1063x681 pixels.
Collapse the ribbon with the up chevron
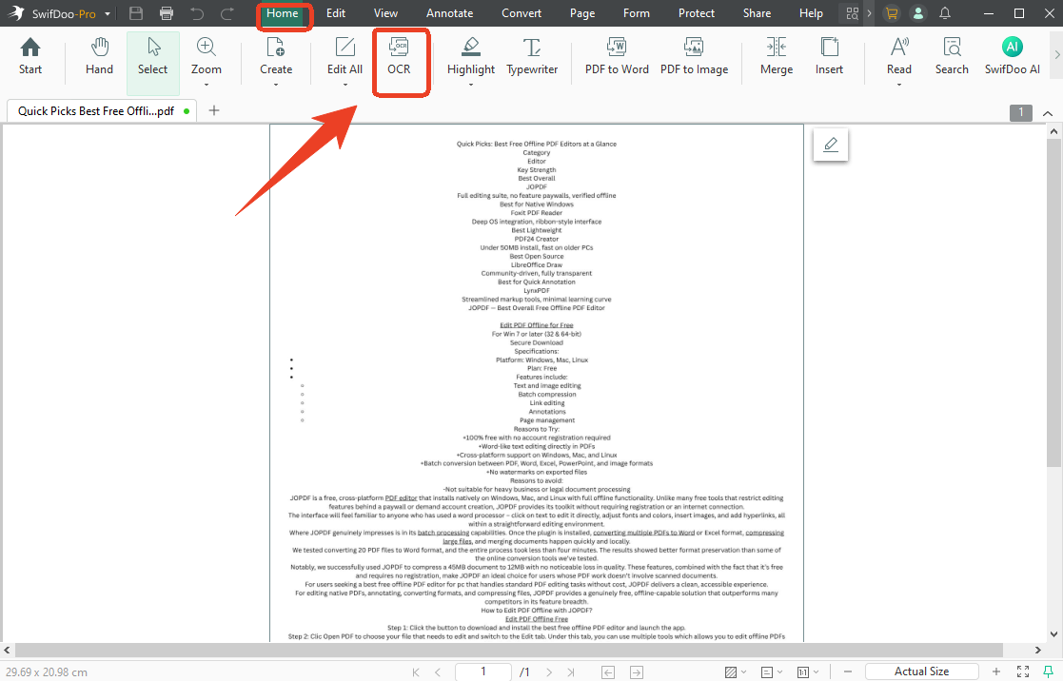point(1048,113)
